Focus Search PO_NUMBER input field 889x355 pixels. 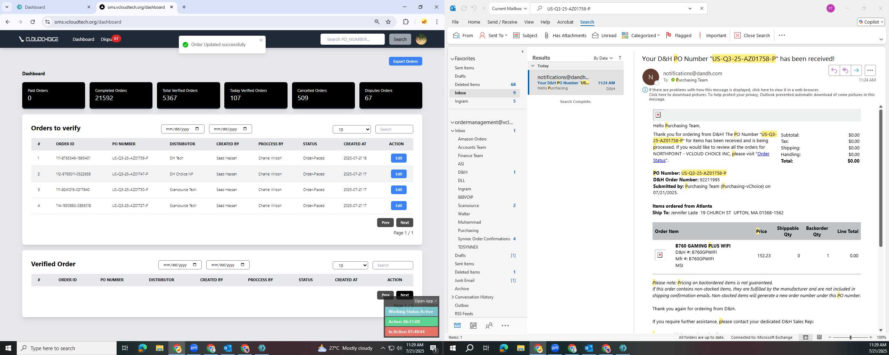pyautogui.click(x=352, y=39)
